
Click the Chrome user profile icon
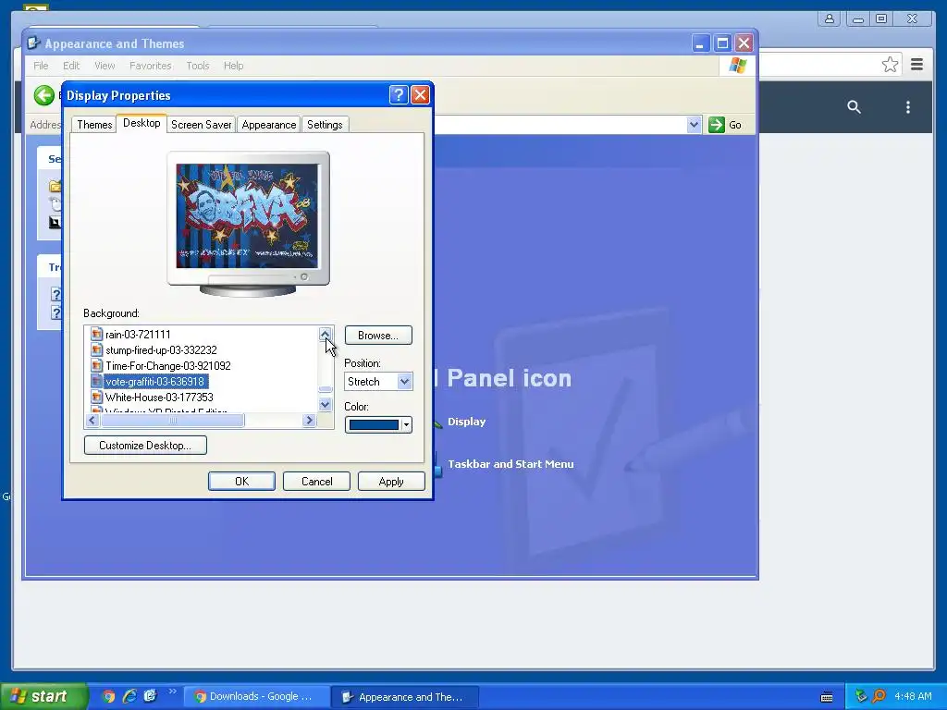pyautogui.click(x=830, y=18)
